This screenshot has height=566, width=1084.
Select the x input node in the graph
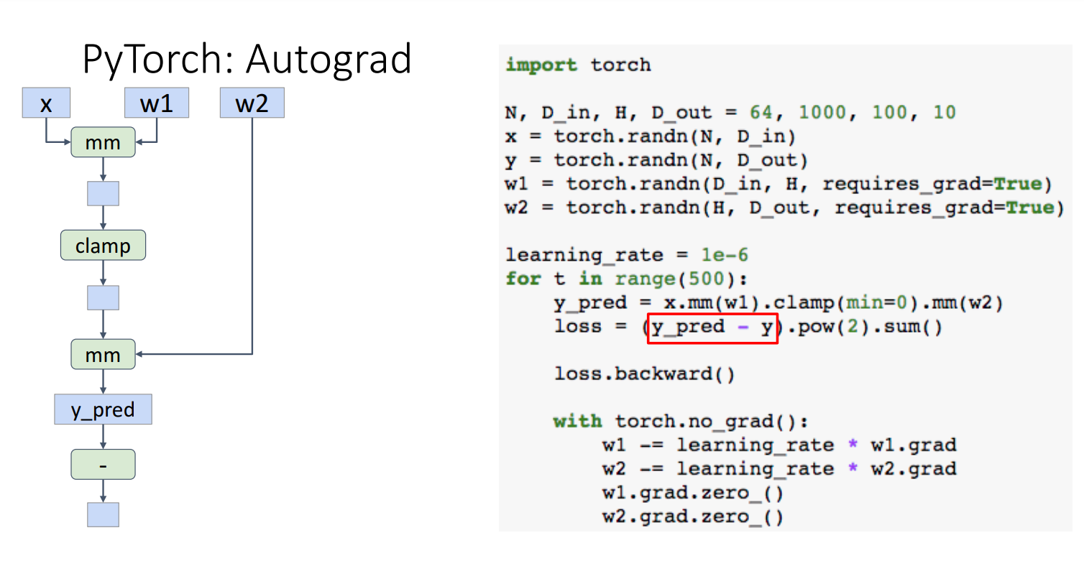coord(46,103)
